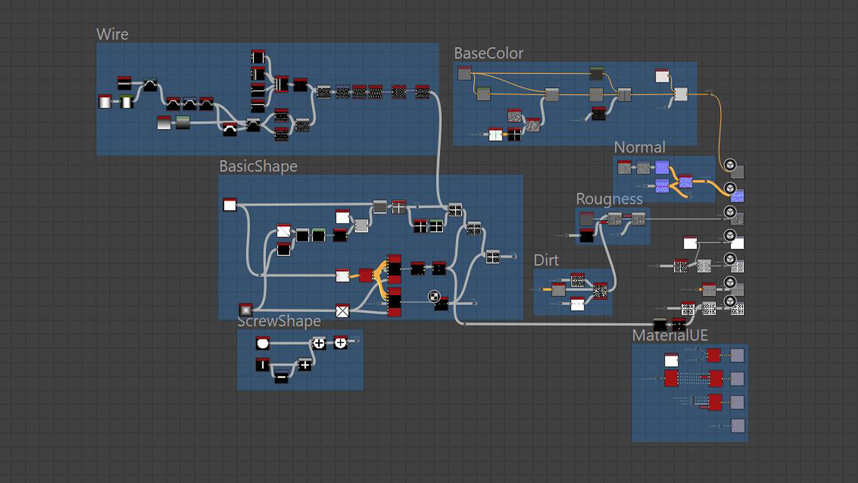Select the MaterialUE frame title

pos(670,335)
